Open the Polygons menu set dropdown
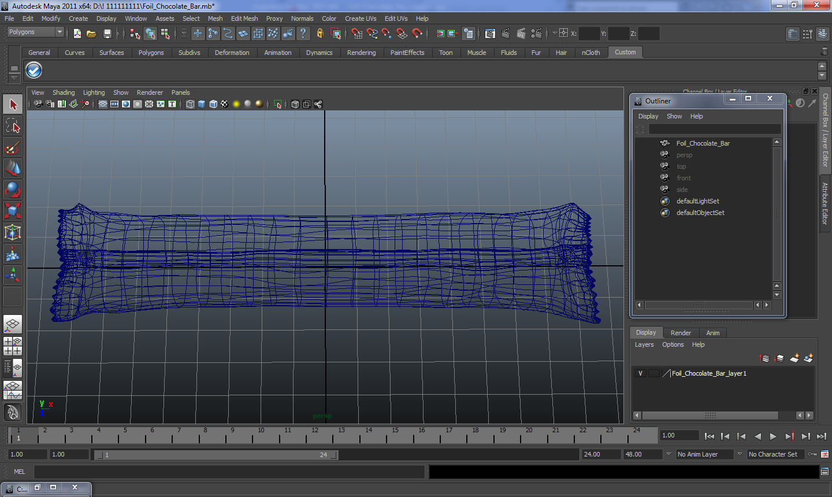 (x=35, y=32)
